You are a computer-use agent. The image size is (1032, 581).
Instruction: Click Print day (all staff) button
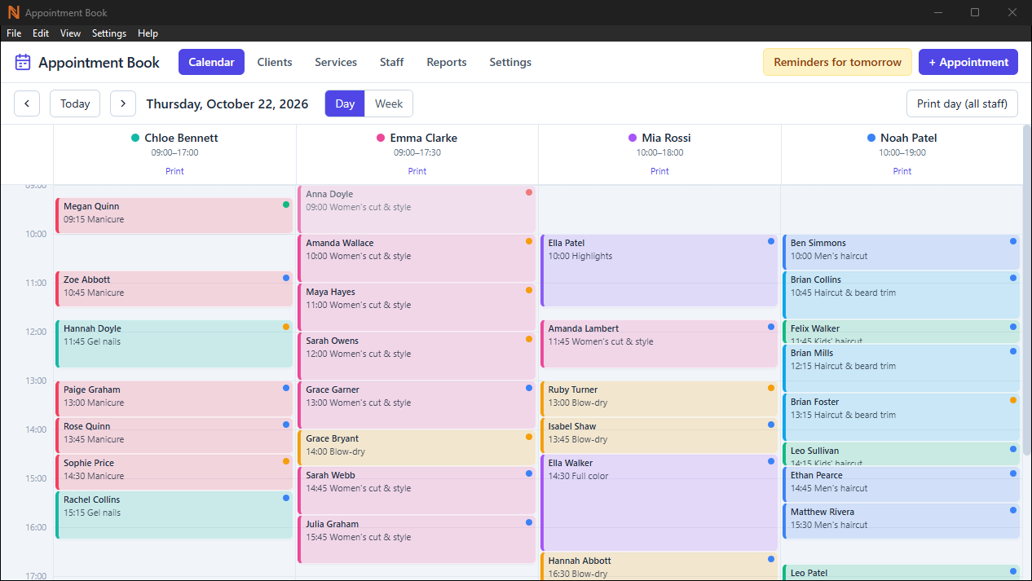(962, 103)
